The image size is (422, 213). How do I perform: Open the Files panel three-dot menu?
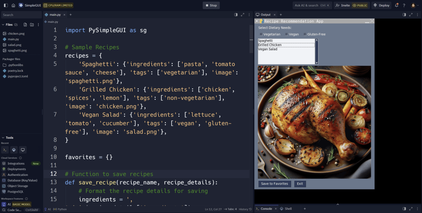click(x=38, y=25)
